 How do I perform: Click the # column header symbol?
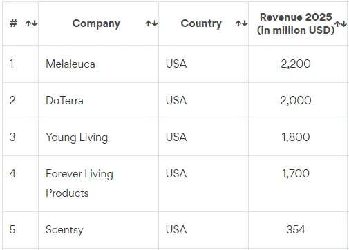click(13, 23)
